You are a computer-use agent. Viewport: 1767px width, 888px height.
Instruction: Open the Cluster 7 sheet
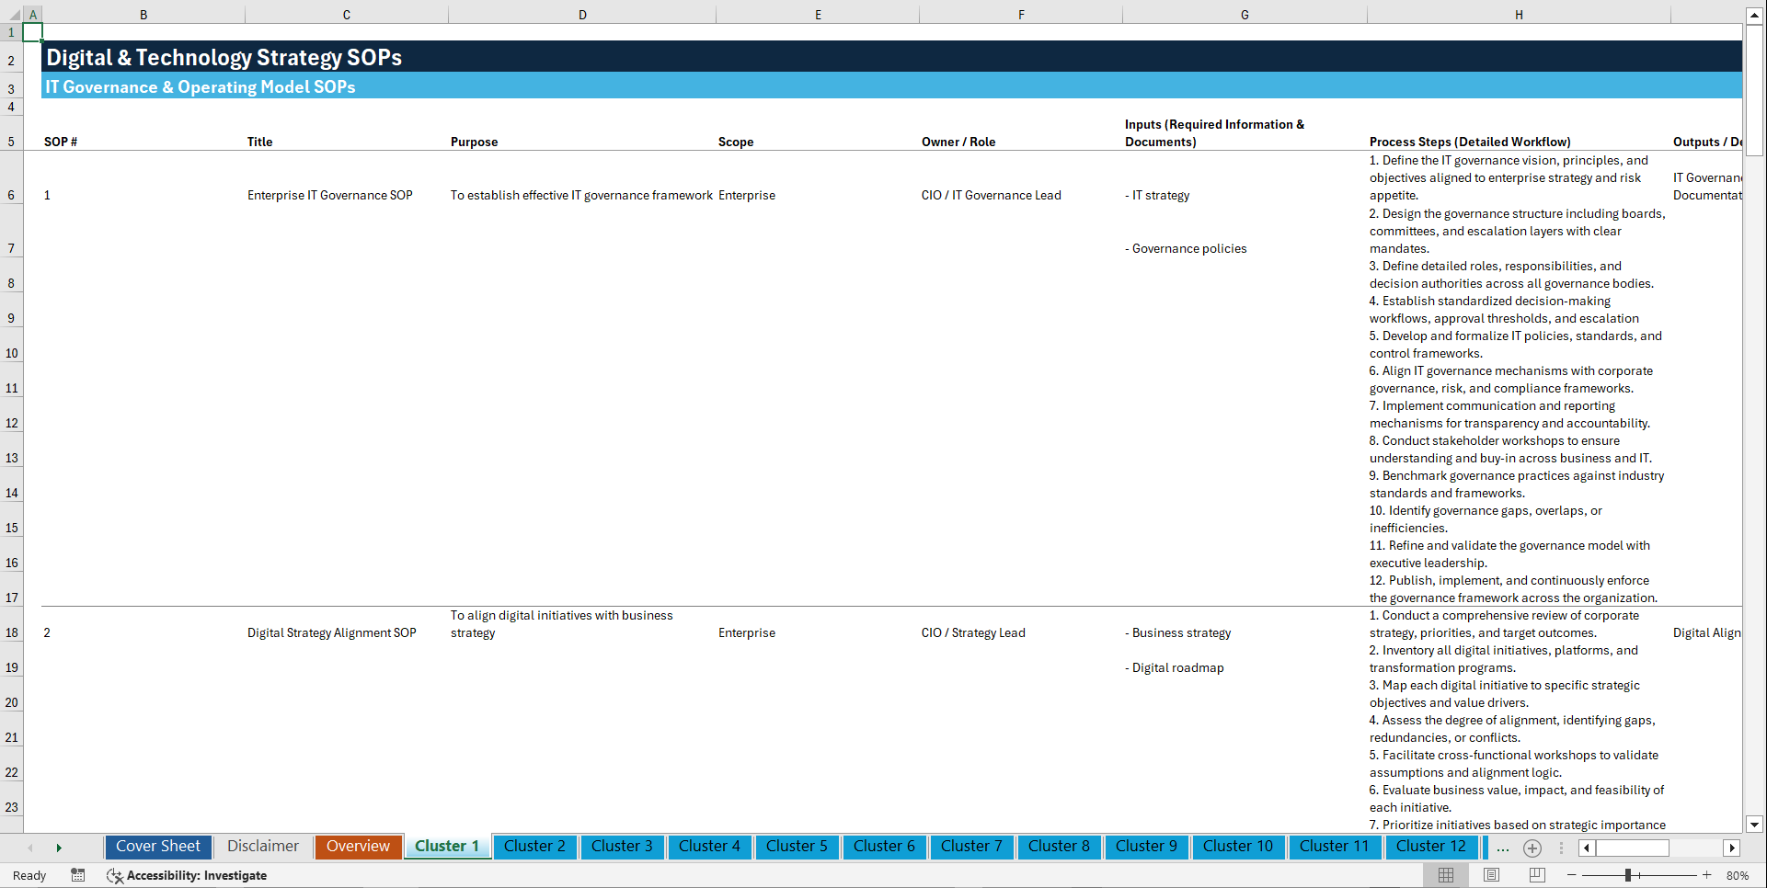tap(971, 847)
